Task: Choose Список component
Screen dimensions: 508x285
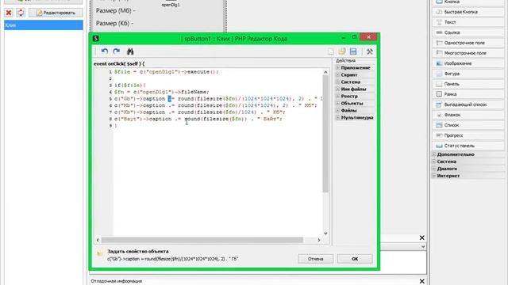Action: [x=468, y=125]
